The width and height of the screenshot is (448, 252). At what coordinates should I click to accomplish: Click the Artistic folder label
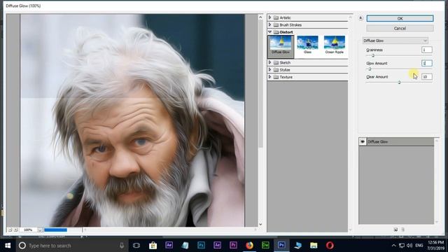coord(285,17)
